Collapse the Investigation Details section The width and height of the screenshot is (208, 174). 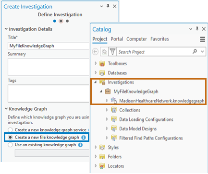(6, 29)
